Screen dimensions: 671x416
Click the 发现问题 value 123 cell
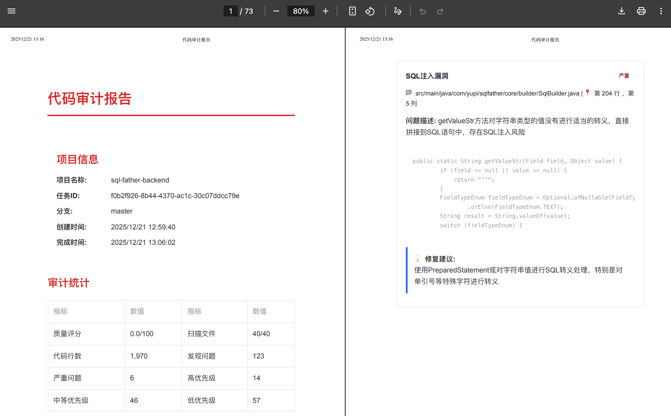(x=258, y=356)
